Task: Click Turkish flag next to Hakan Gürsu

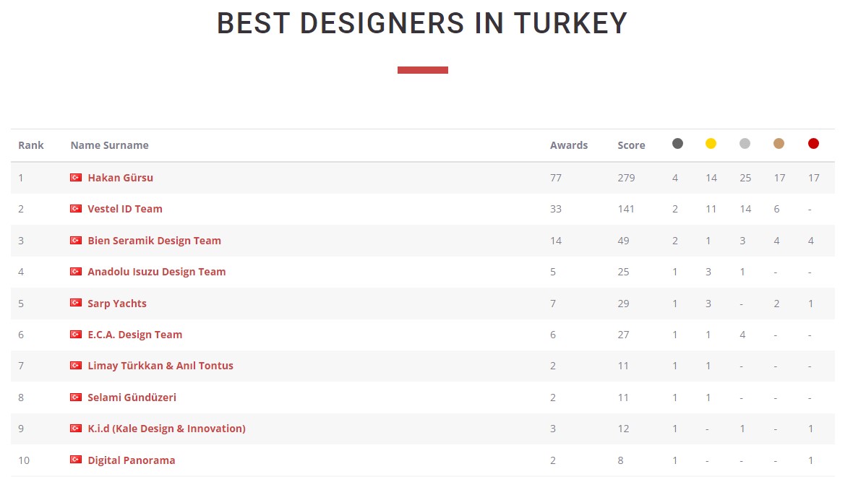Action: (x=76, y=178)
